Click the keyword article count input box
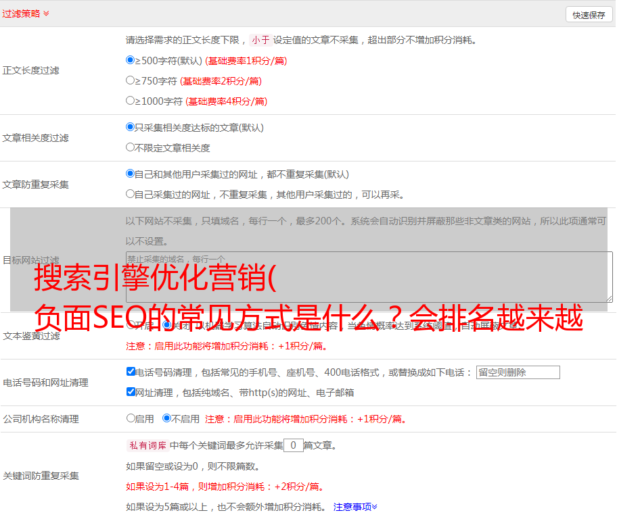617x519 pixels. [293, 445]
